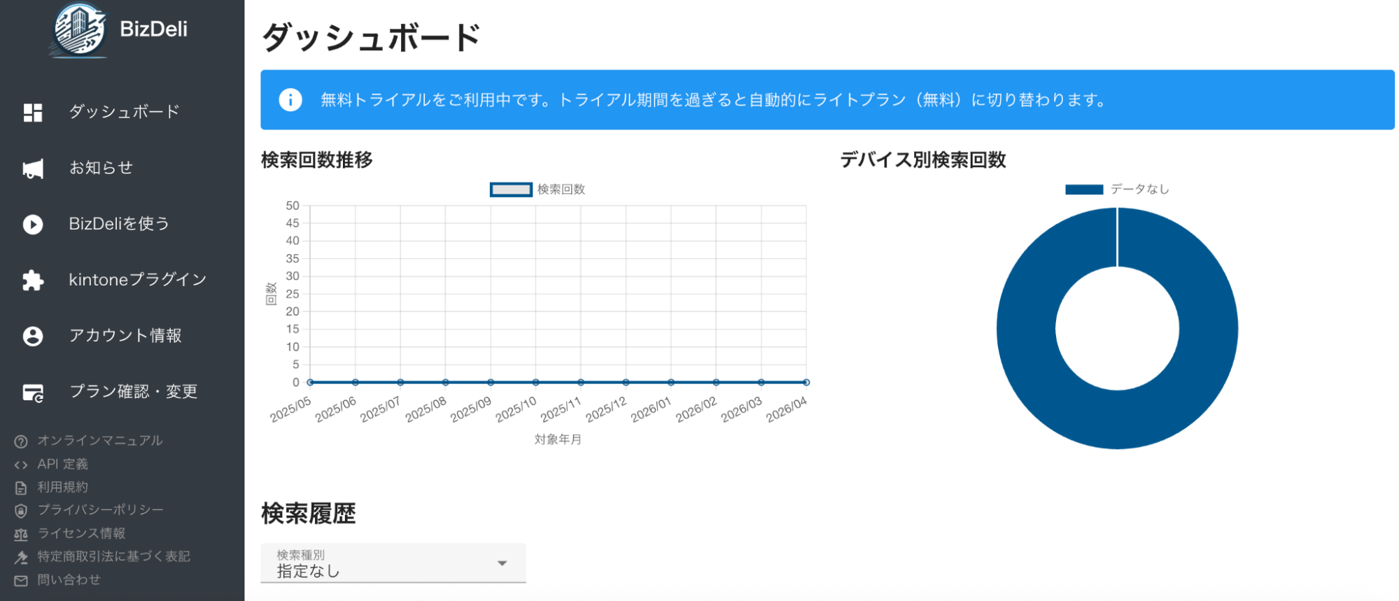This screenshot has height=601, width=1399.
Task: Open the API 定義 link
Action: (62, 464)
